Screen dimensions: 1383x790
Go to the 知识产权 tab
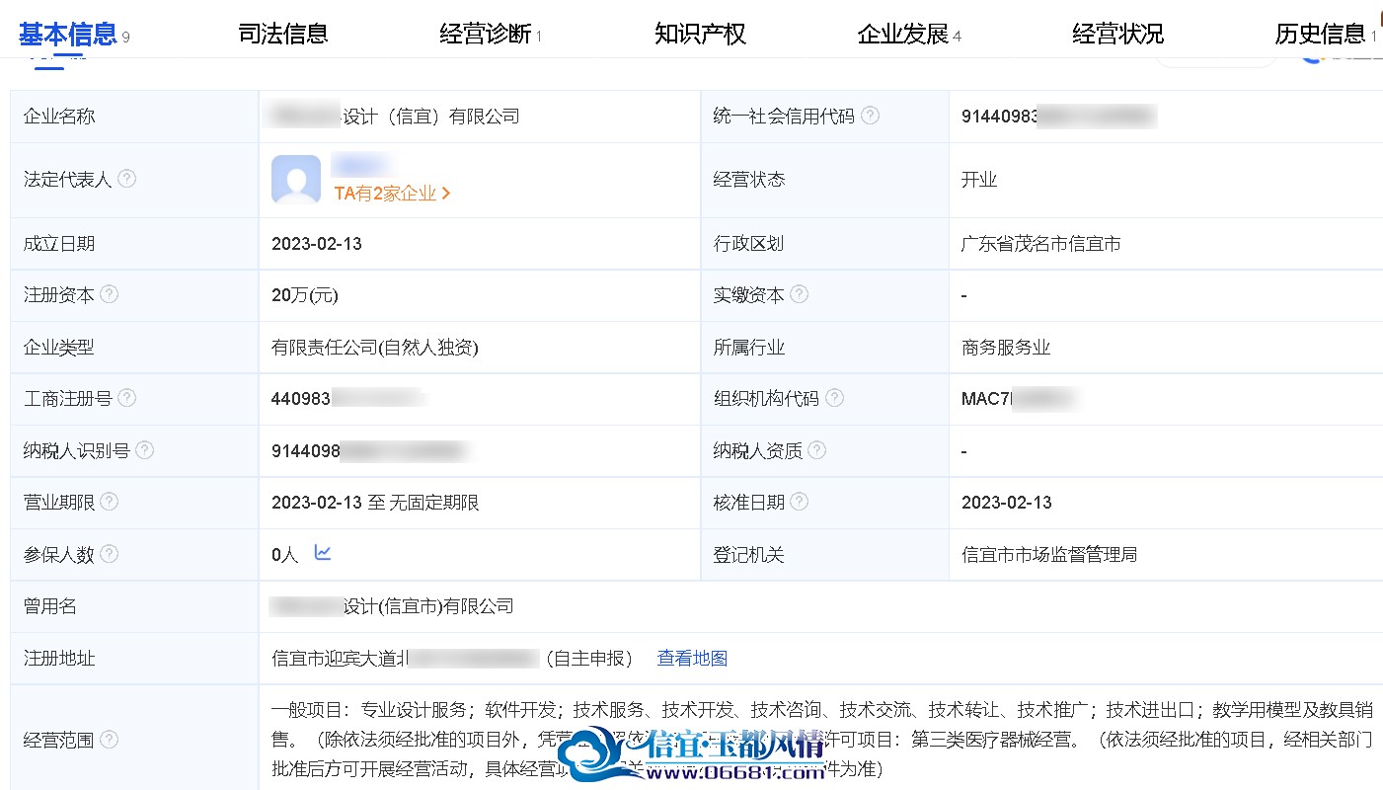point(700,35)
